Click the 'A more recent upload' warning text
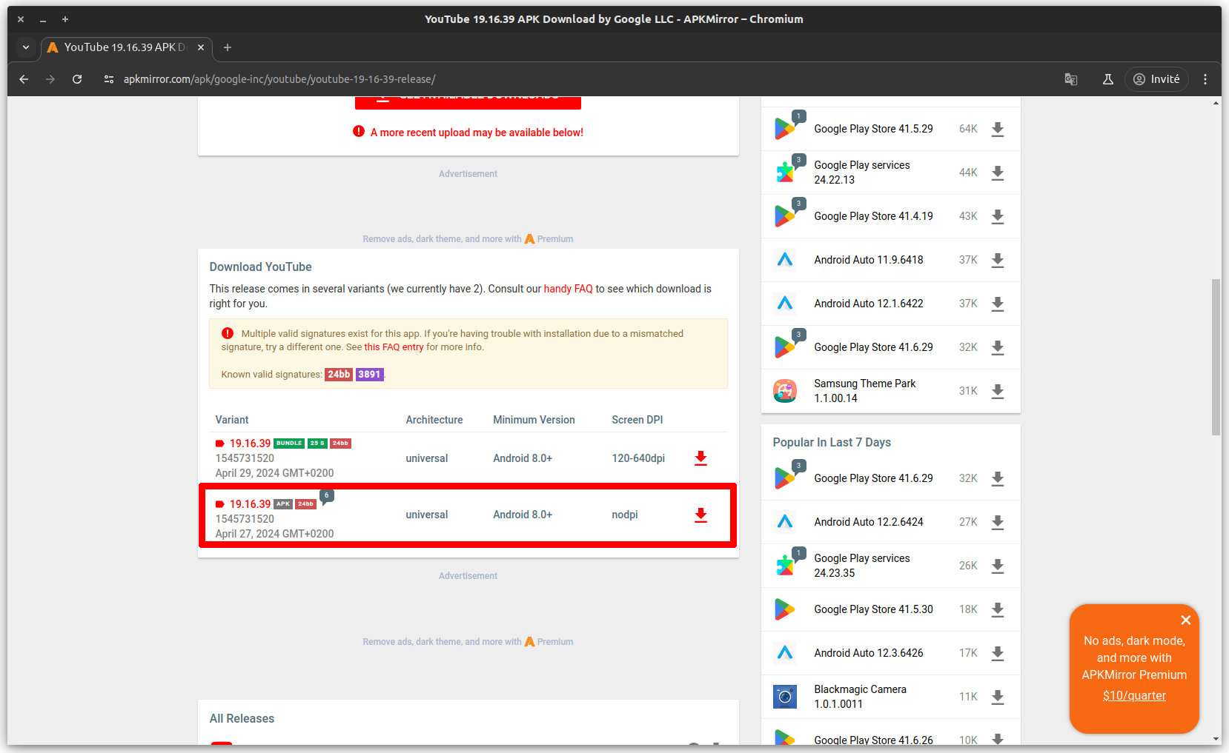 477,133
